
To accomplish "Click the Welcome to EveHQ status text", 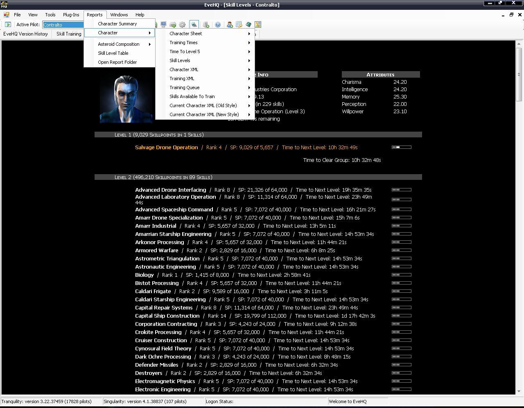I will click(348, 401).
